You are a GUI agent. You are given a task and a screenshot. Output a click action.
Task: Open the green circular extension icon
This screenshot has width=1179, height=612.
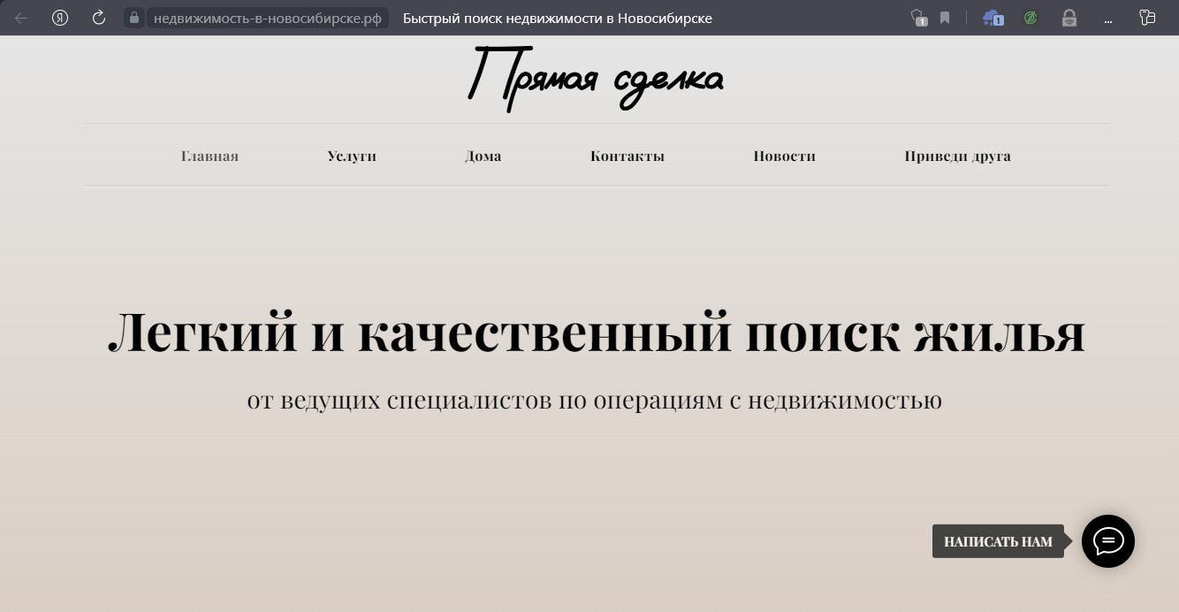[1031, 18]
